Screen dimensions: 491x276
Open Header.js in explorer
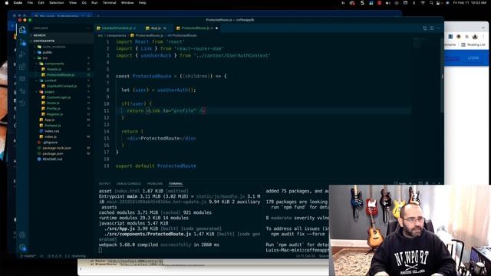click(x=54, y=69)
